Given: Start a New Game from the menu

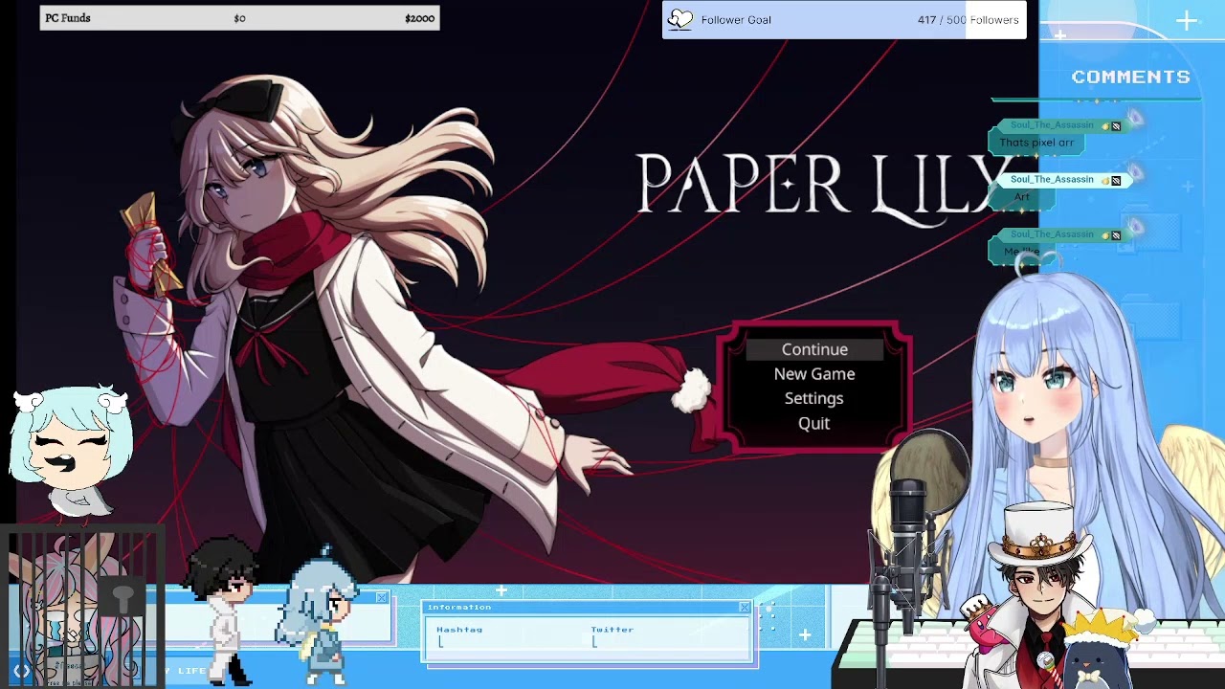Looking at the screenshot, I should (x=814, y=374).
